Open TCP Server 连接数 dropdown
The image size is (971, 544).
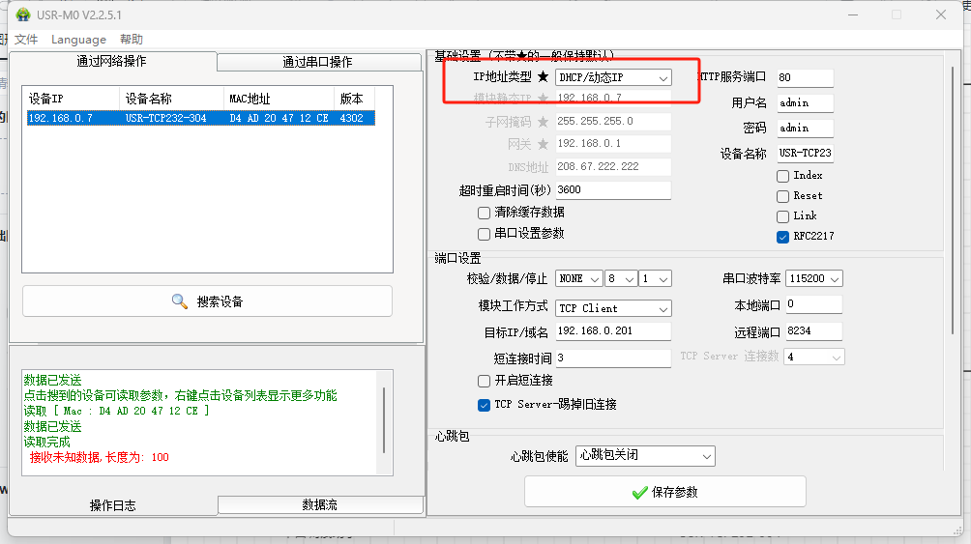[813, 358]
